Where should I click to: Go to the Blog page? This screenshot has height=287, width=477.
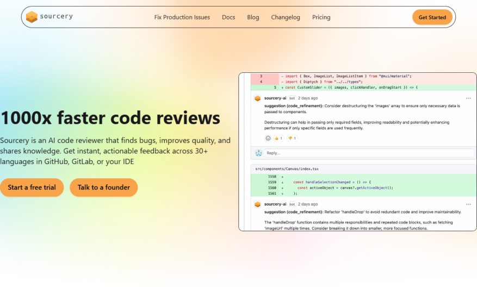pyautogui.click(x=253, y=17)
